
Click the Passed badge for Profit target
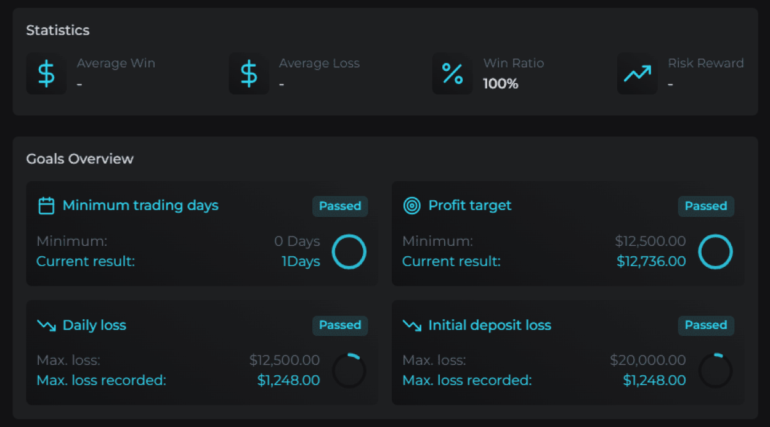[x=706, y=206]
